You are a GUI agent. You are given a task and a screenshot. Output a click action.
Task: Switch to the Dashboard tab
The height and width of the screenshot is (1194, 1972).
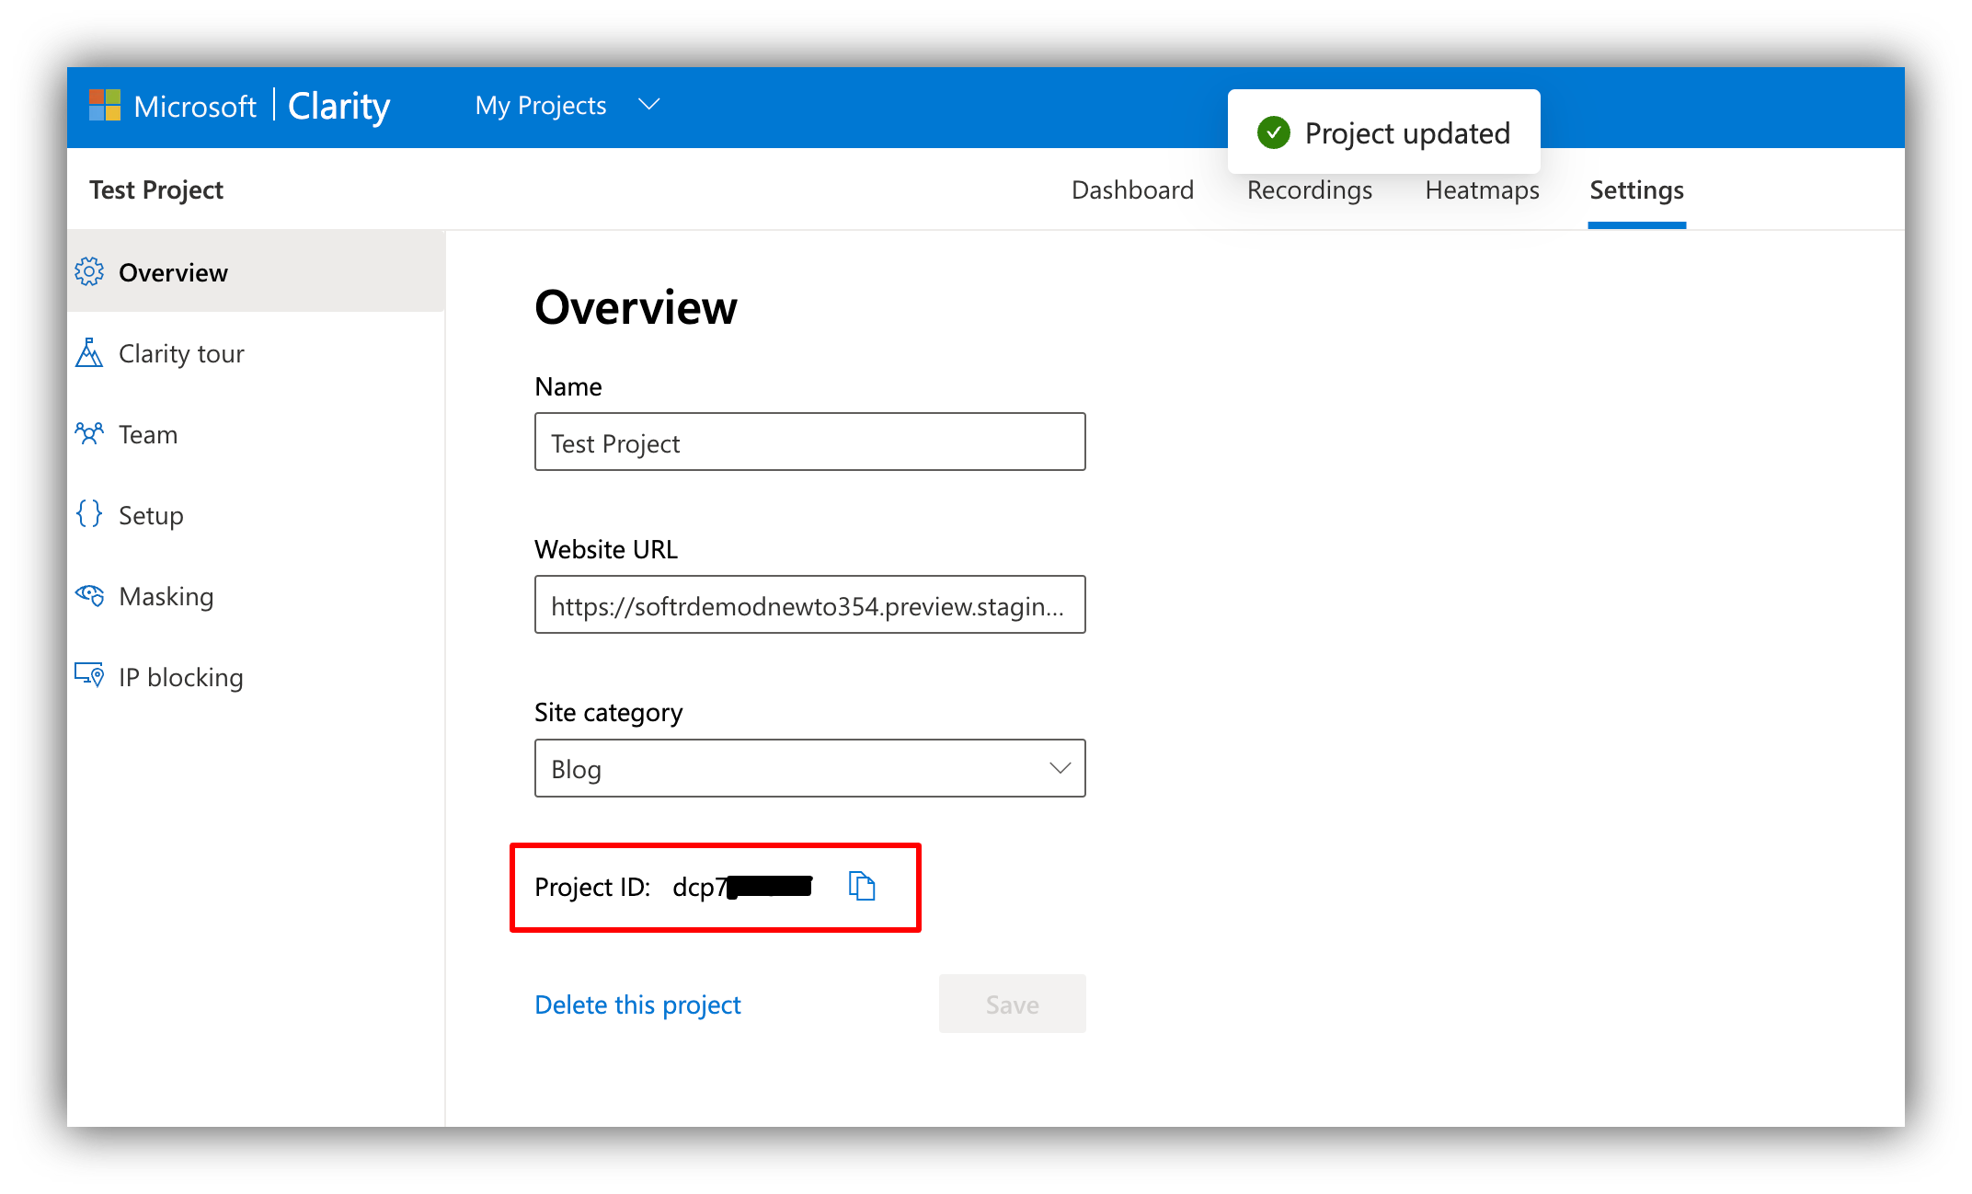1132,190
